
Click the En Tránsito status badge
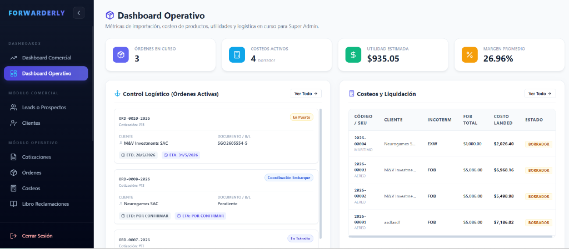[301, 238]
